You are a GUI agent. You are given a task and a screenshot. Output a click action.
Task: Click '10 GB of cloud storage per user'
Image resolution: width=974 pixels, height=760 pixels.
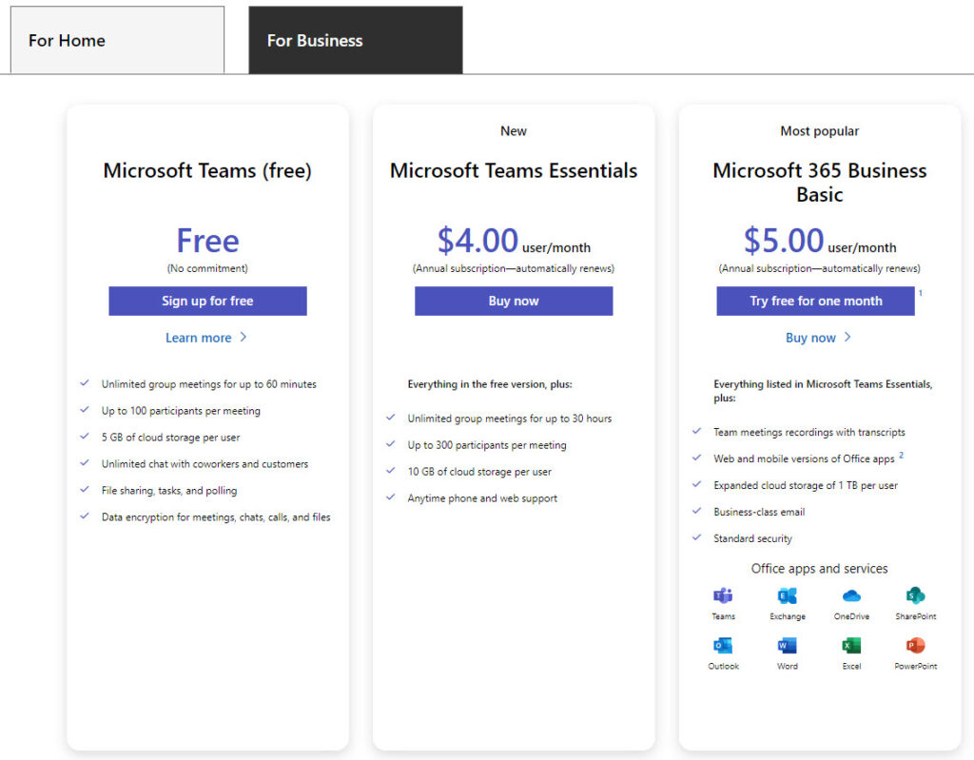[479, 472]
